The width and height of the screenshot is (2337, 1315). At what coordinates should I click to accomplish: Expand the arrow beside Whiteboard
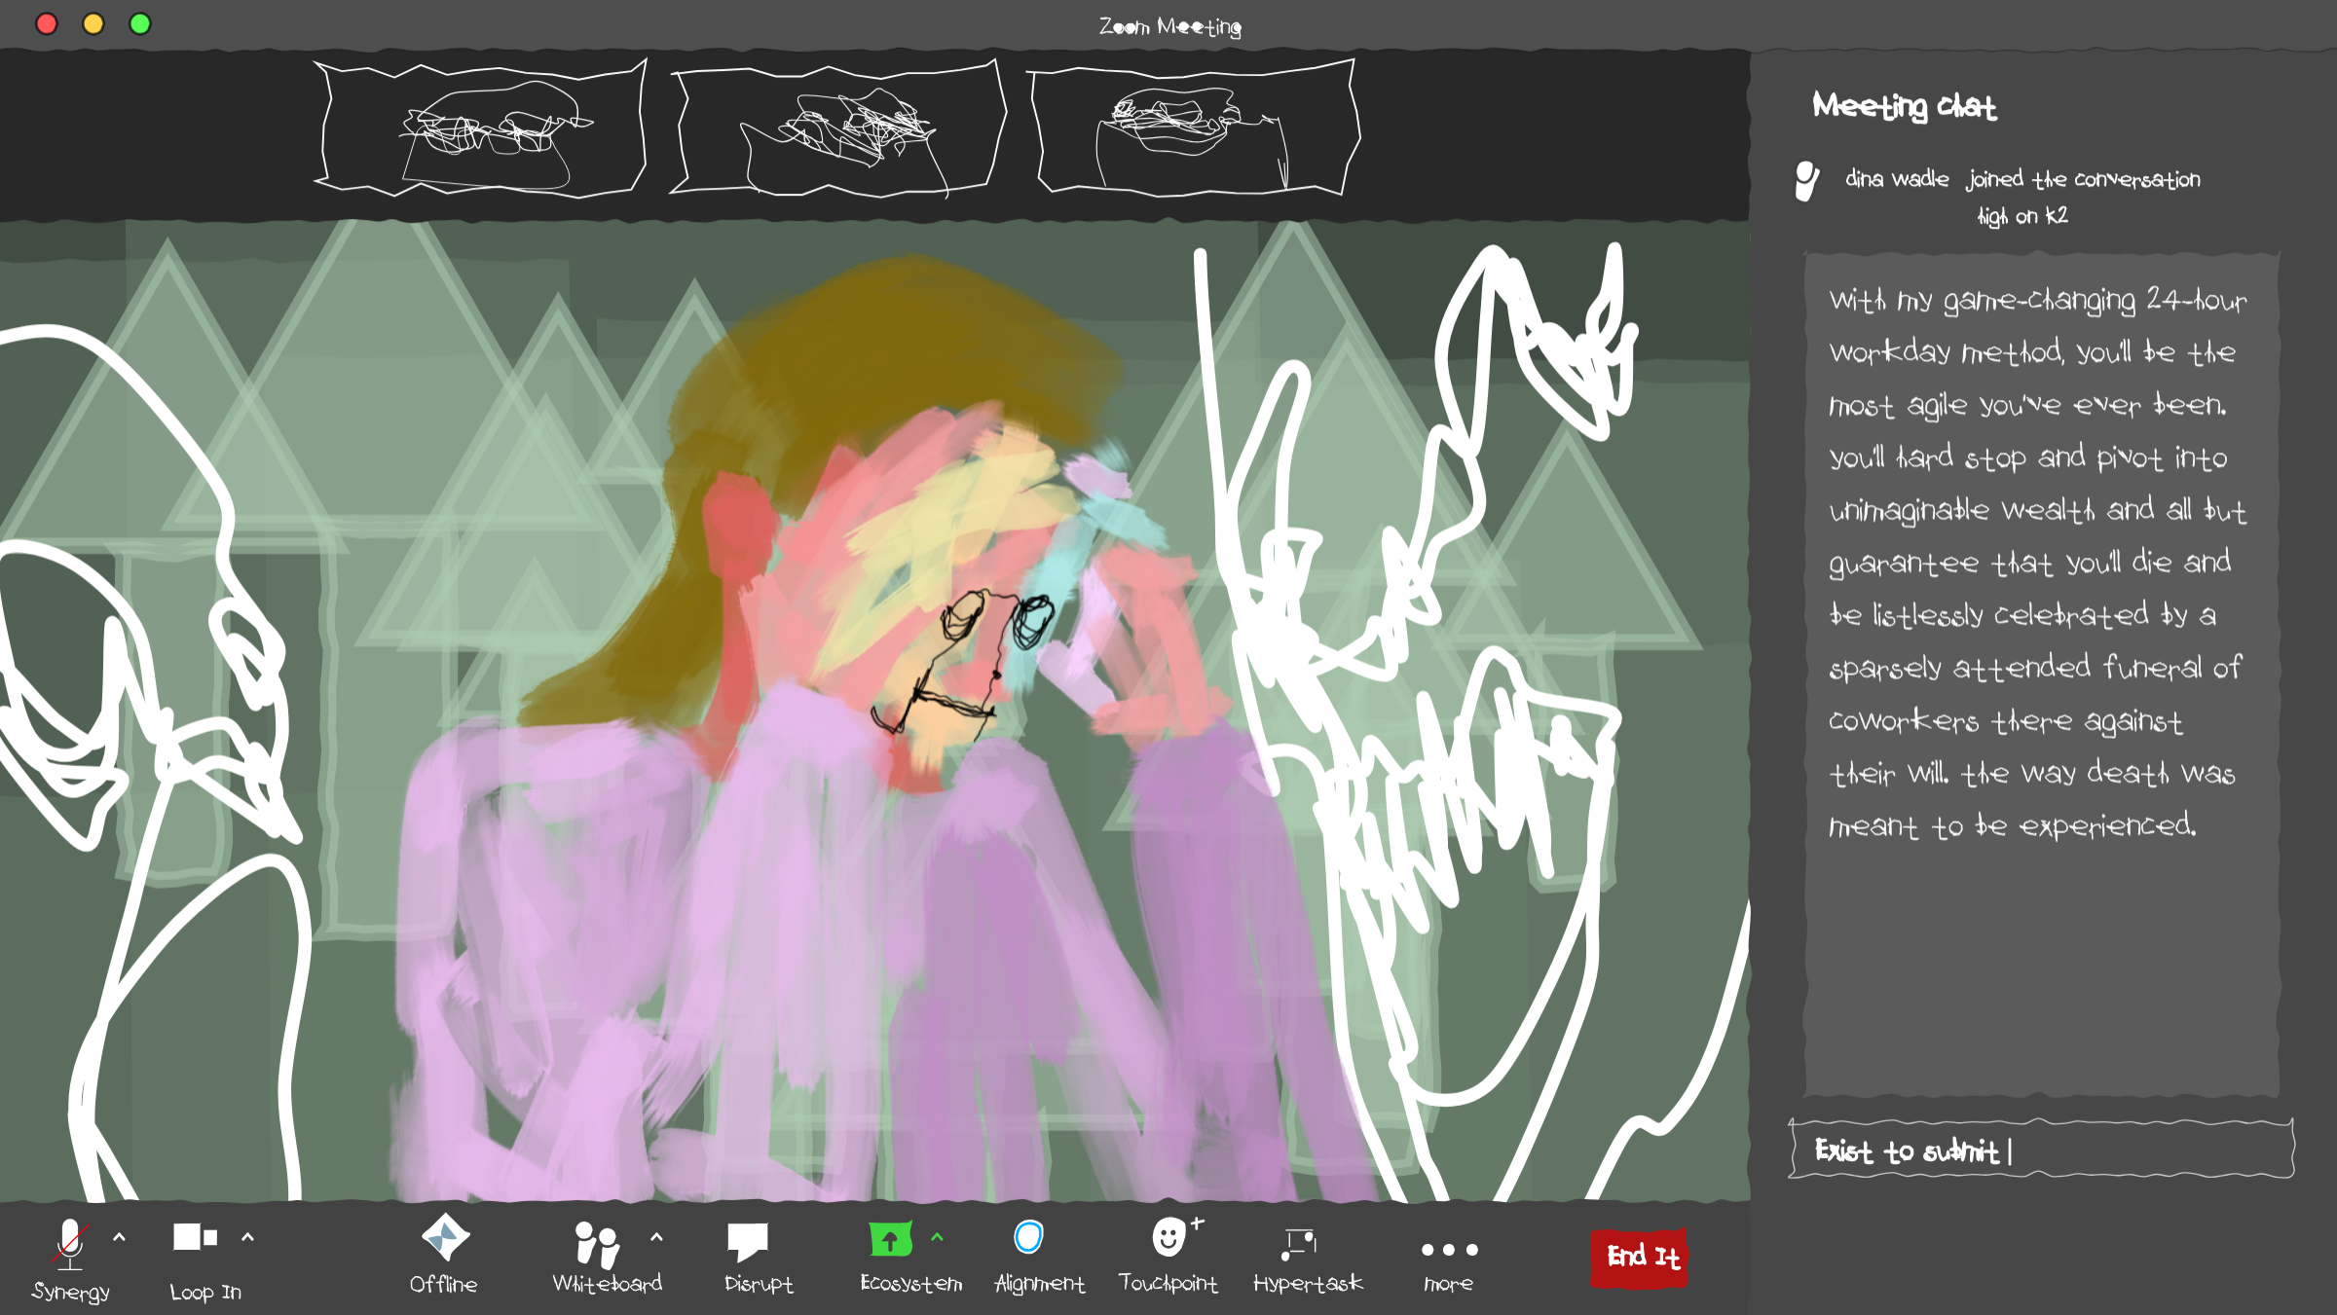pos(656,1237)
